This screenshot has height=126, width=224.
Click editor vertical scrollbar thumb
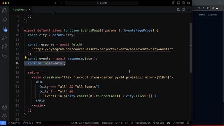191,48
